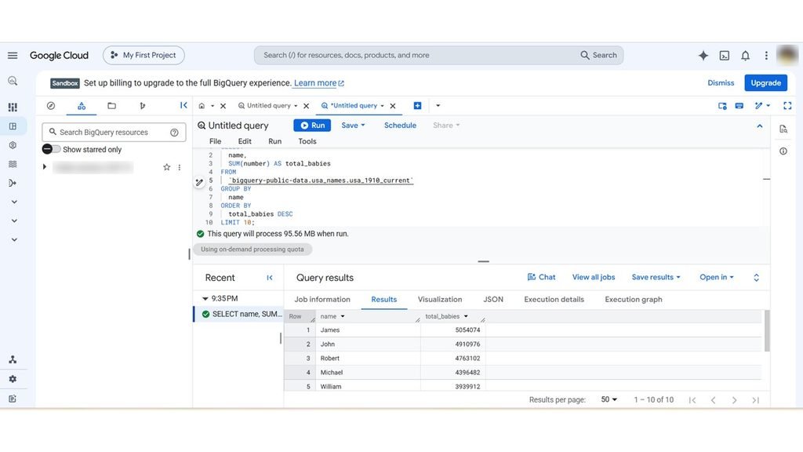
Task: Open the keyboard shortcuts icon
Action: pyautogui.click(x=739, y=106)
